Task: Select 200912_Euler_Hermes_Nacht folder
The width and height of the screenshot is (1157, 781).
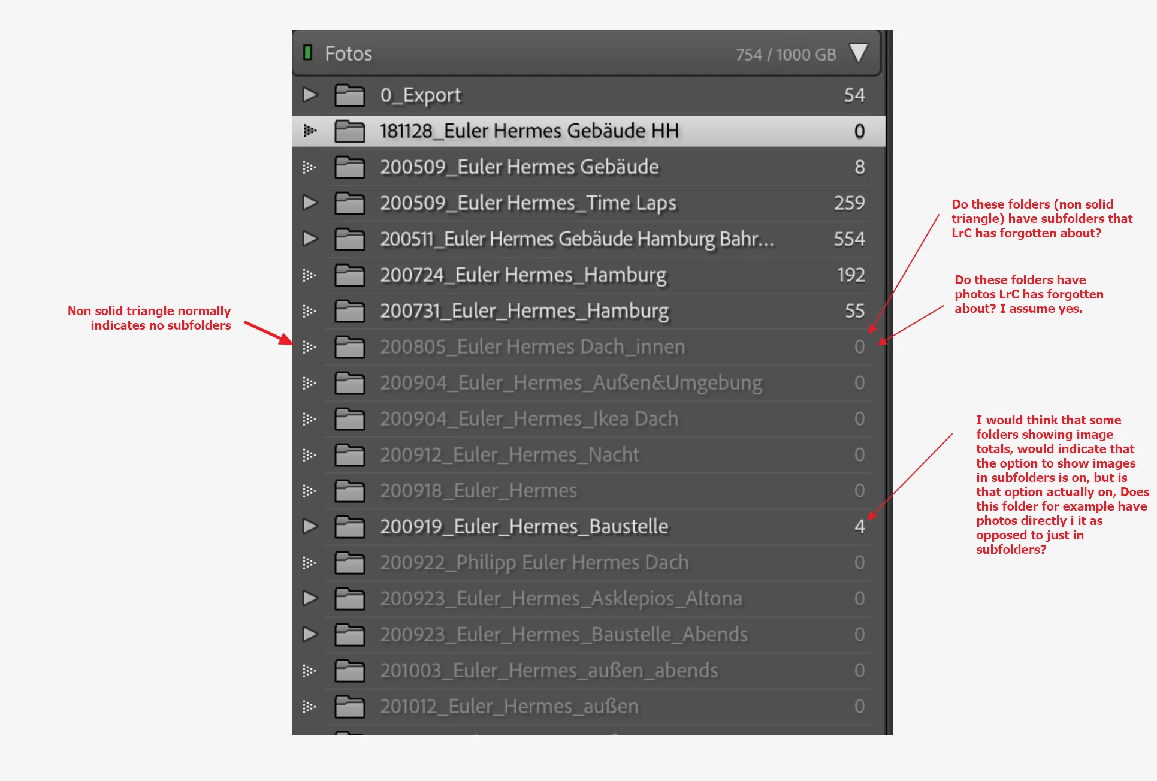Action: point(509,455)
